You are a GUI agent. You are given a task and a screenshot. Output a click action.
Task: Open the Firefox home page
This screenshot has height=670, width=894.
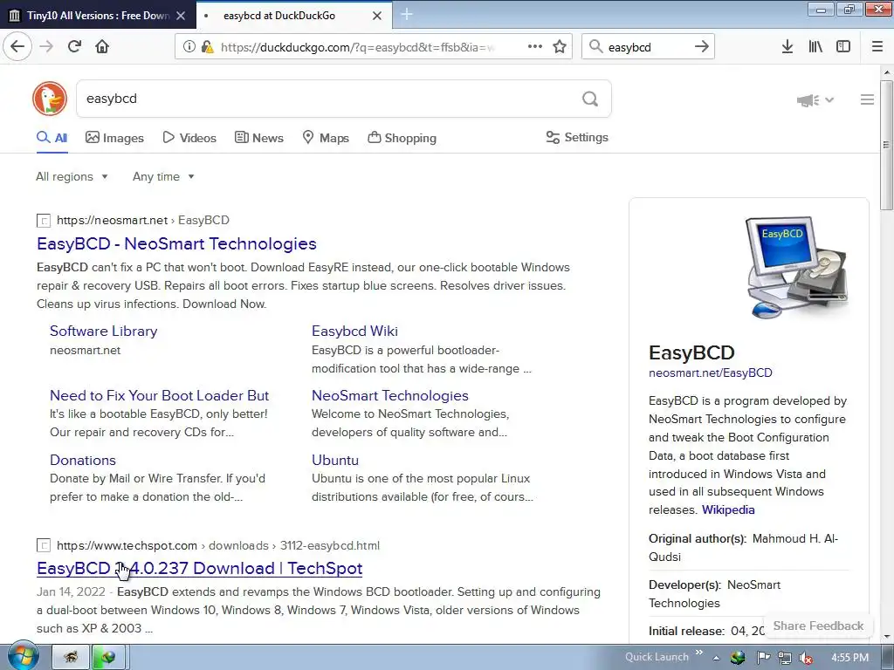(x=102, y=46)
